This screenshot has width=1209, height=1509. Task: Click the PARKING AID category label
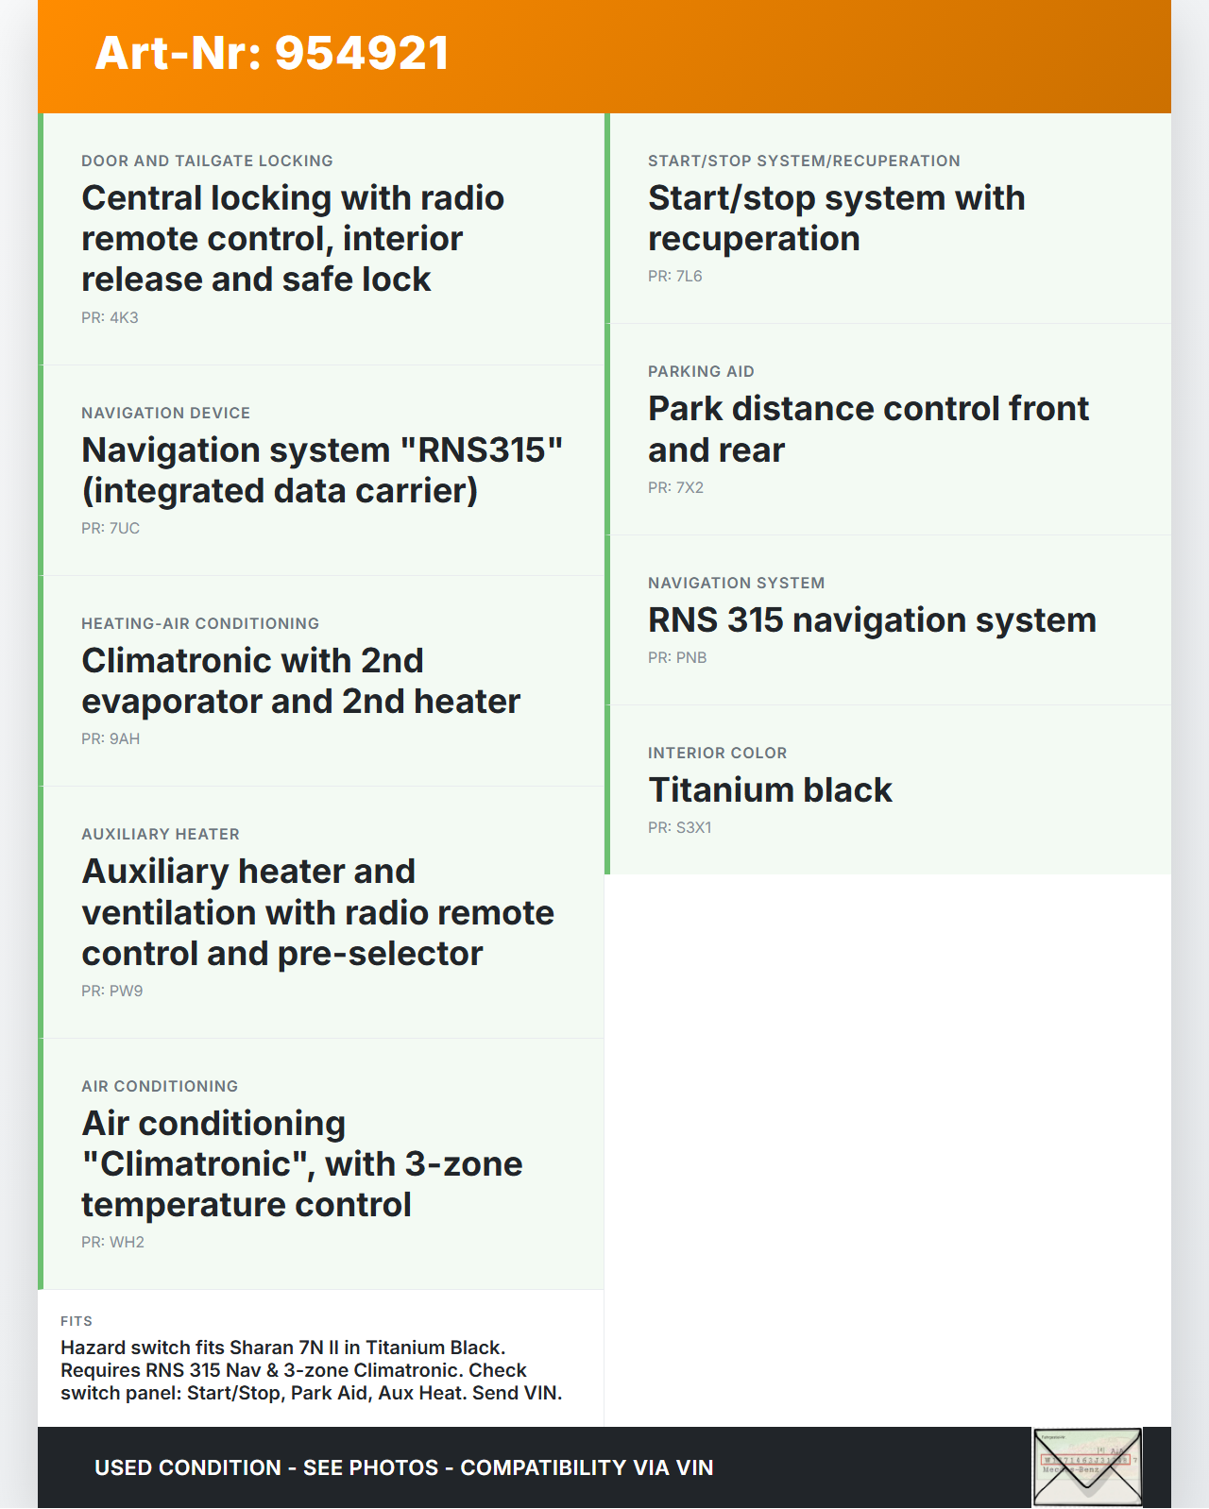pyautogui.click(x=701, y=372)
